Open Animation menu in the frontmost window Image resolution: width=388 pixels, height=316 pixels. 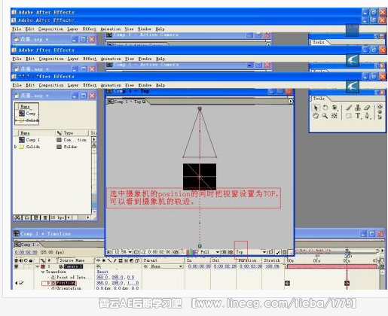111,85
